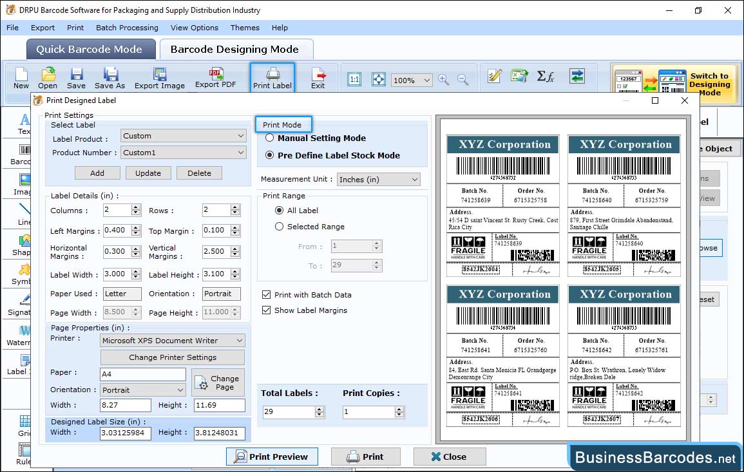Click the Export Image icon
This screenshot has height=472, width=744.
160,79
